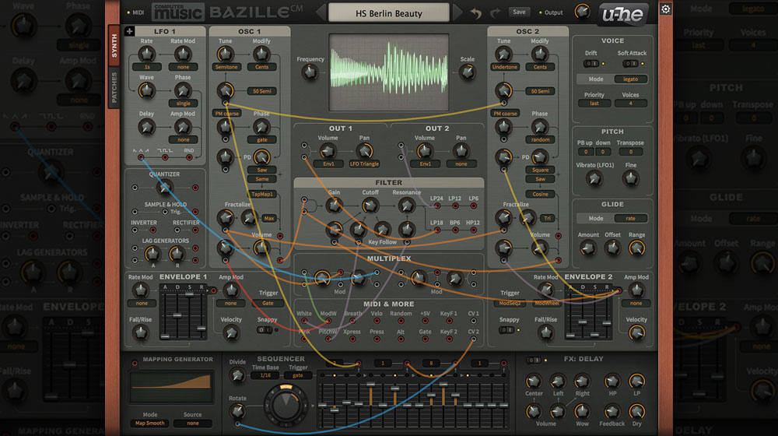Click the Mapping Generator curve display
This screenshot has height=436, width=778.
(171, 387)
